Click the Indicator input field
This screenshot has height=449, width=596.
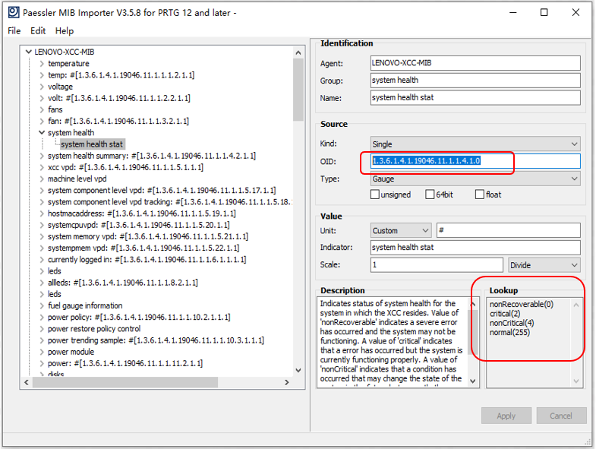click(x=475, y=248)
